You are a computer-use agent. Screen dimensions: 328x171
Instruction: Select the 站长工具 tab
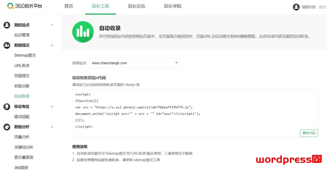point(101,6)
